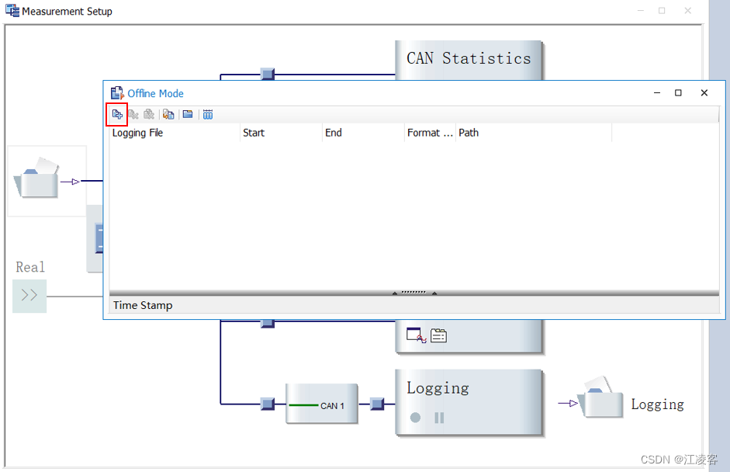Click the list window icon beside graphics icon

[x=438, y=335]
